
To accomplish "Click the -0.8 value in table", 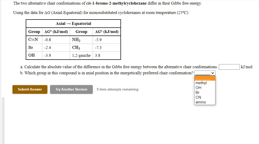I will point(48,40).
